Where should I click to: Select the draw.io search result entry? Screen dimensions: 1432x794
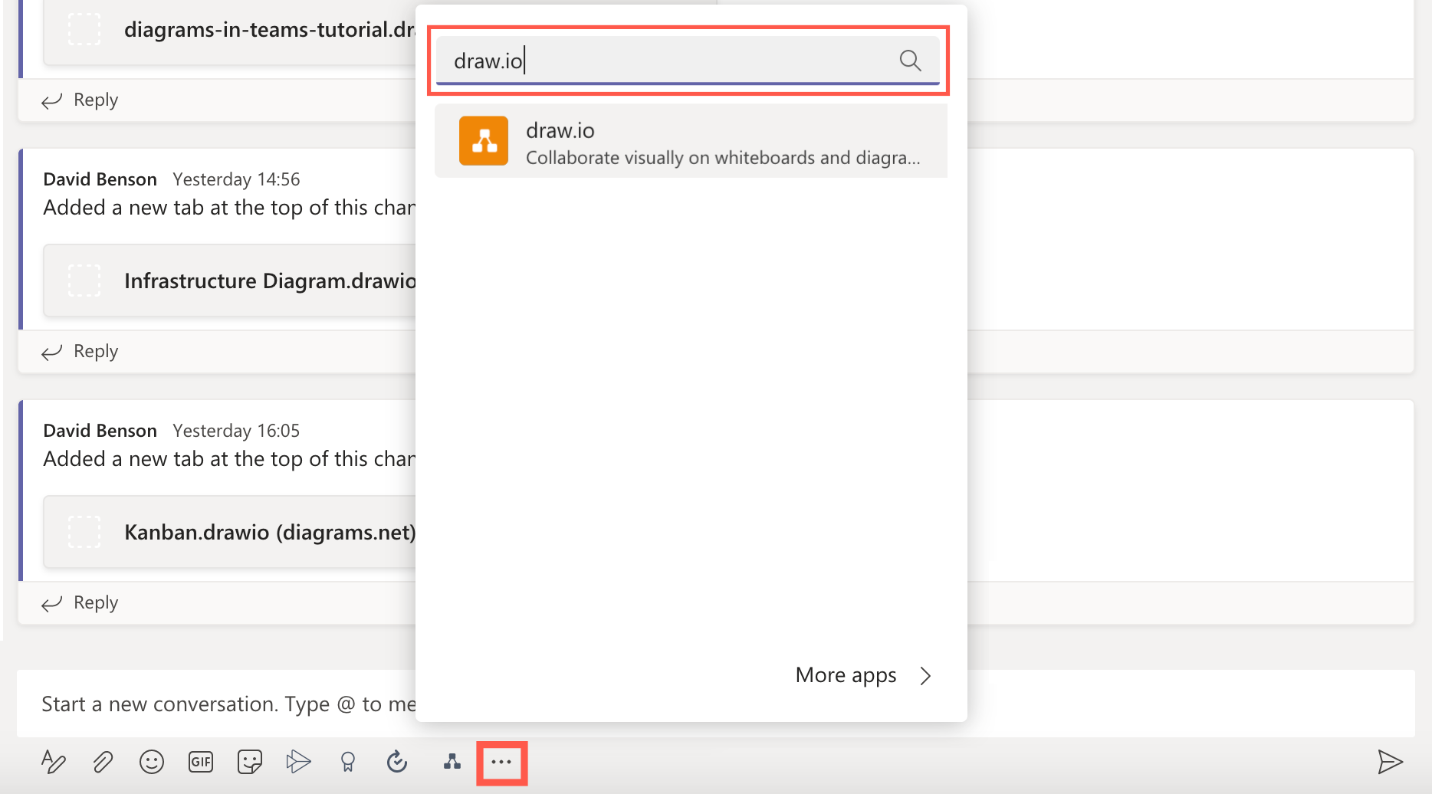(690, 140)
